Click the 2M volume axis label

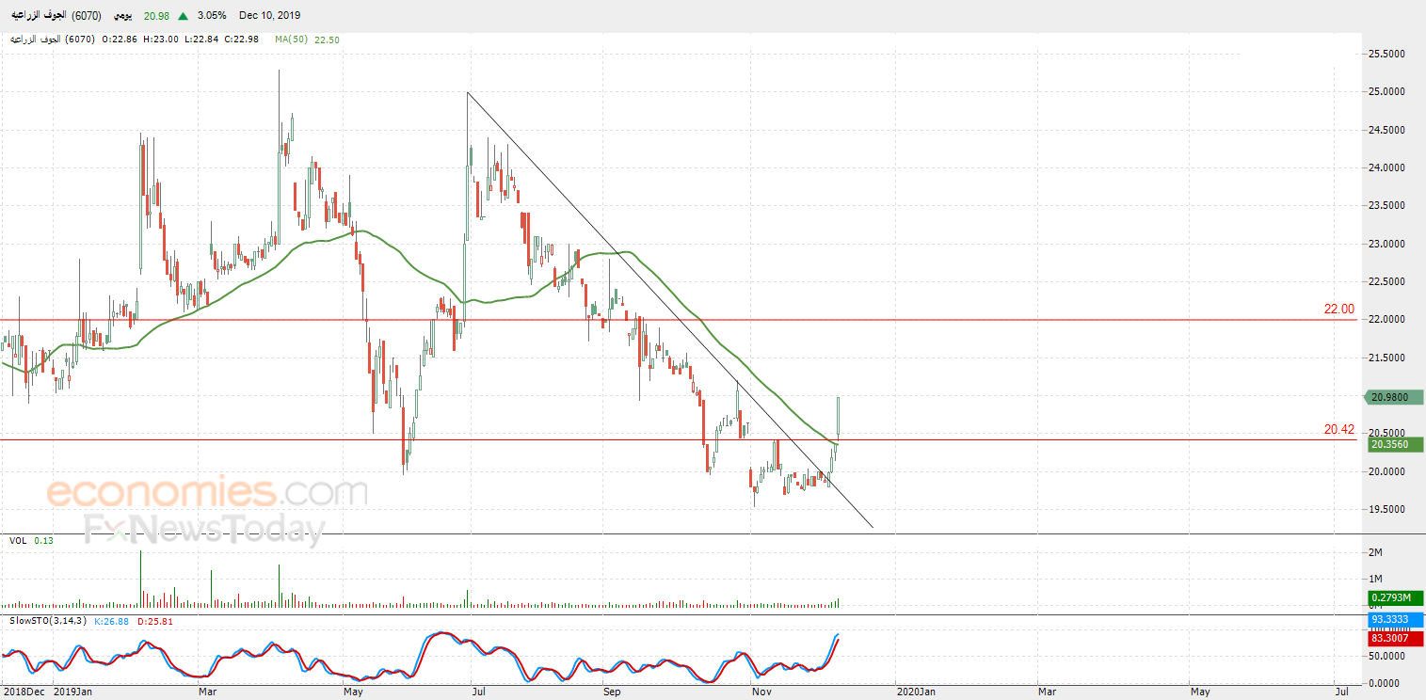[x=1374, y=551]
